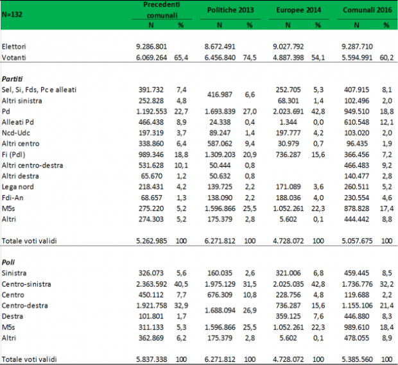Click Centro-sinistra value 1.736.776

point(357,284)
